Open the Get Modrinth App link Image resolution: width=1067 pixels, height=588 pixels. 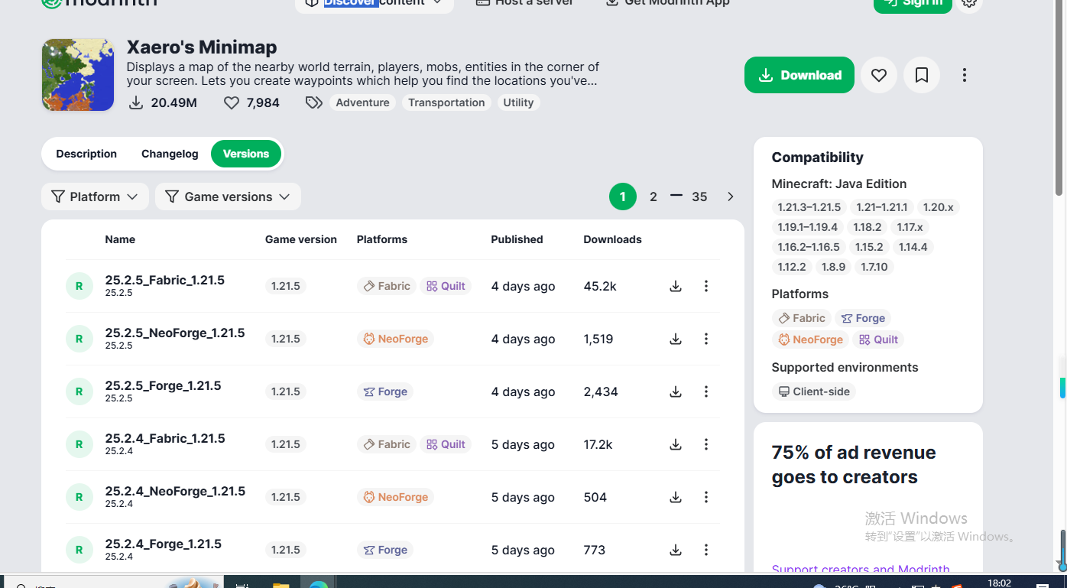coord(667,3)
